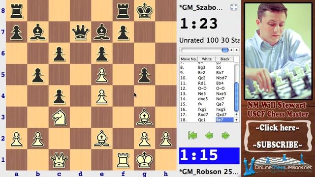315x177 pixels.
Task: Click the move list scroll up arrow
Action: point(236,115)
